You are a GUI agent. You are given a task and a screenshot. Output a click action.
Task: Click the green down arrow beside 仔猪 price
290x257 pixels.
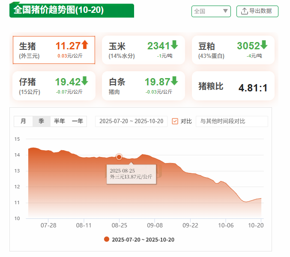[85, 80]
